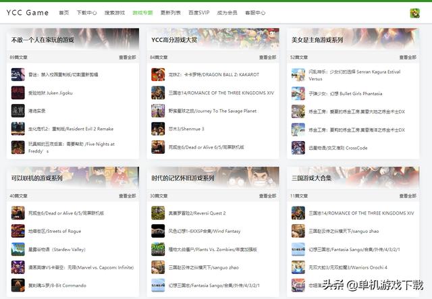Click the Stardew Valley game thumbnail
This screenshot has height=299, width=432.
(x=18, y=249)
